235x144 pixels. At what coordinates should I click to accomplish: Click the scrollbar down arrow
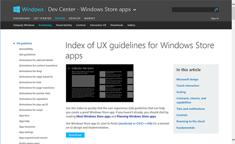tap(233, 139)
